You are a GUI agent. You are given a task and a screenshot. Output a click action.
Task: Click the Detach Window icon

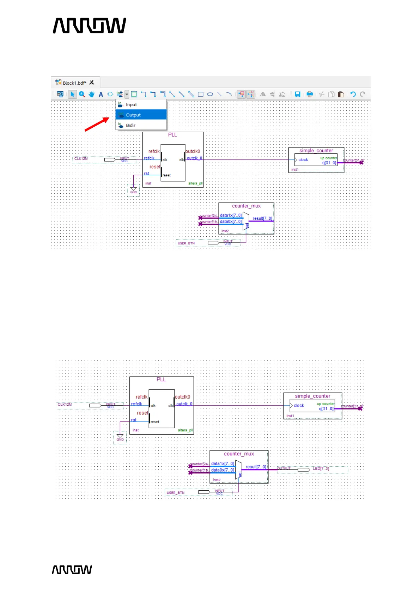tap(60, 94)
